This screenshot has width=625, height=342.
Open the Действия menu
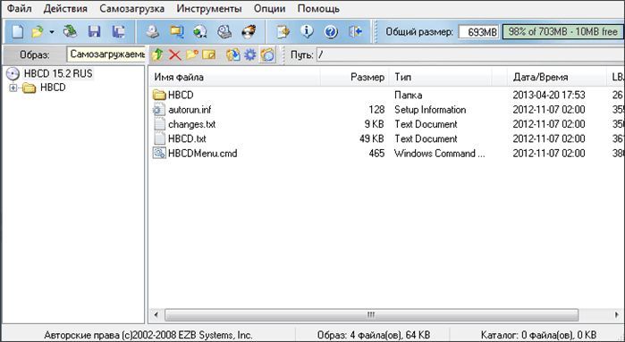coord(65,8)
